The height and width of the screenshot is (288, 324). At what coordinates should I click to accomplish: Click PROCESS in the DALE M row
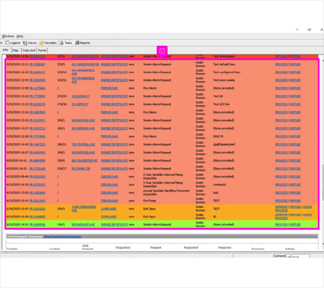point(281,136)
